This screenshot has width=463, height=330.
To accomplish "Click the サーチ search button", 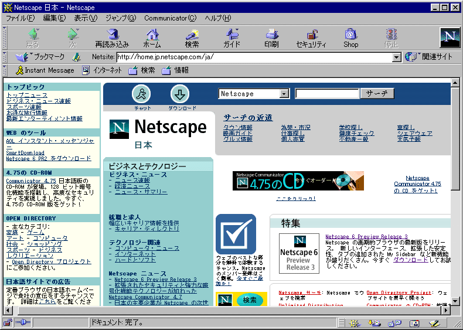I will 377,93.
